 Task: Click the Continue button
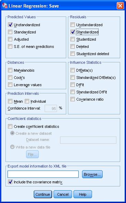43,194
